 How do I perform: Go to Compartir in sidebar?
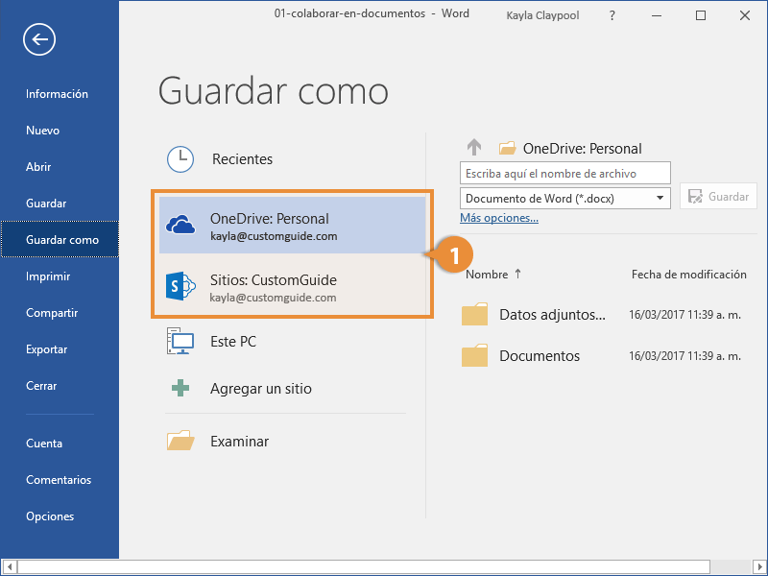point(52,313)
